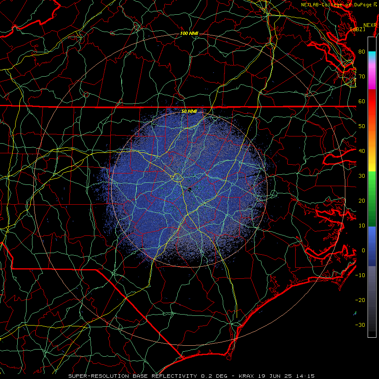The width and height of the screenshot is (379, 379).
Task: Click the 30 dBZ scale value
Action: click(362, 176)
